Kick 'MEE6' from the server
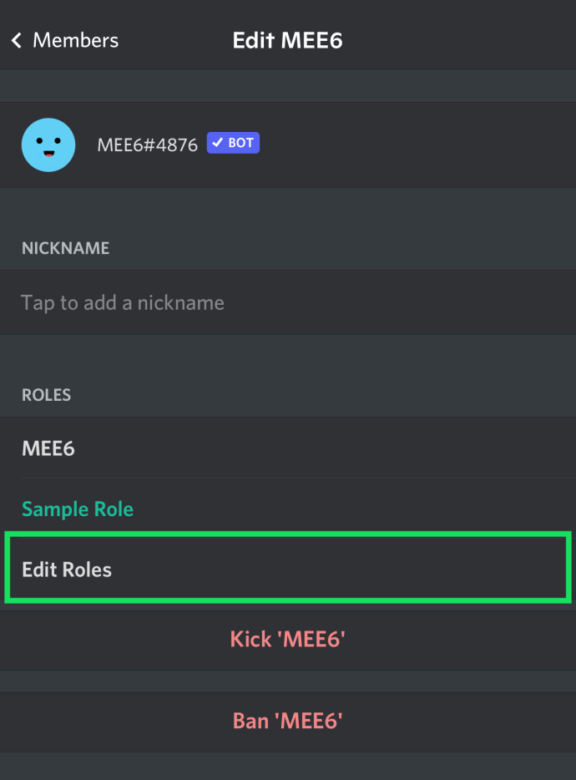The height and width of the screenshot is (780, 576). tap(288, 640)
